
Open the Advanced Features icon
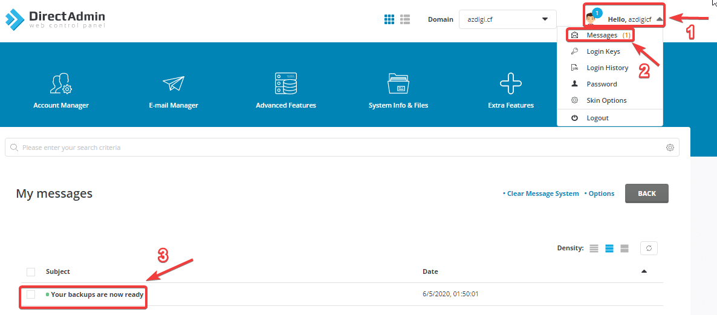pyautogui.click(x=286, y=83)
